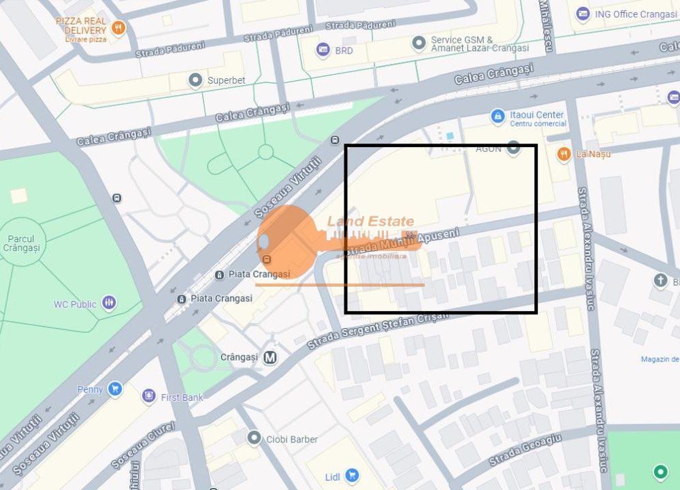Click the Pizza Real Delivery restaurant pin

tap(118, 28)
